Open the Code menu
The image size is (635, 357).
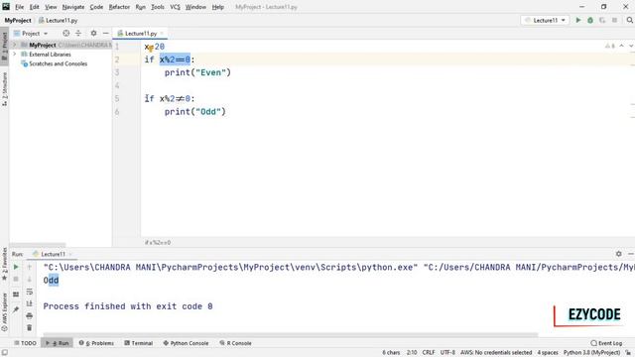96,7
